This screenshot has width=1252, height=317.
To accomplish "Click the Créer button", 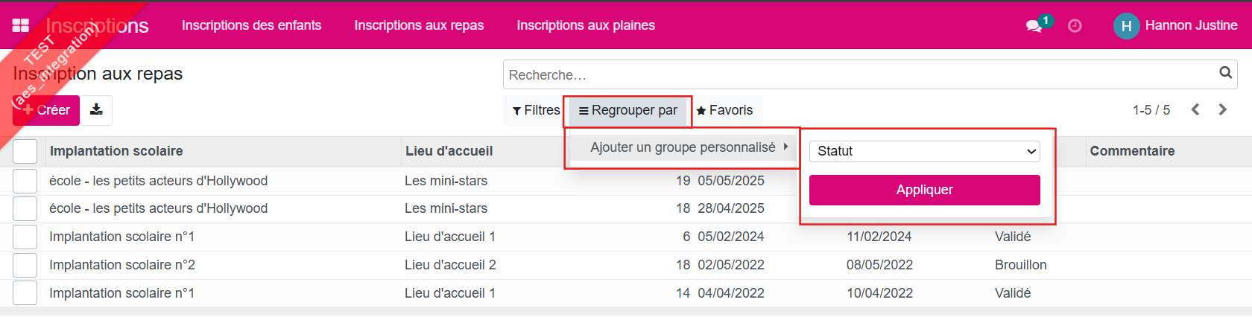I will click(46, 110).
